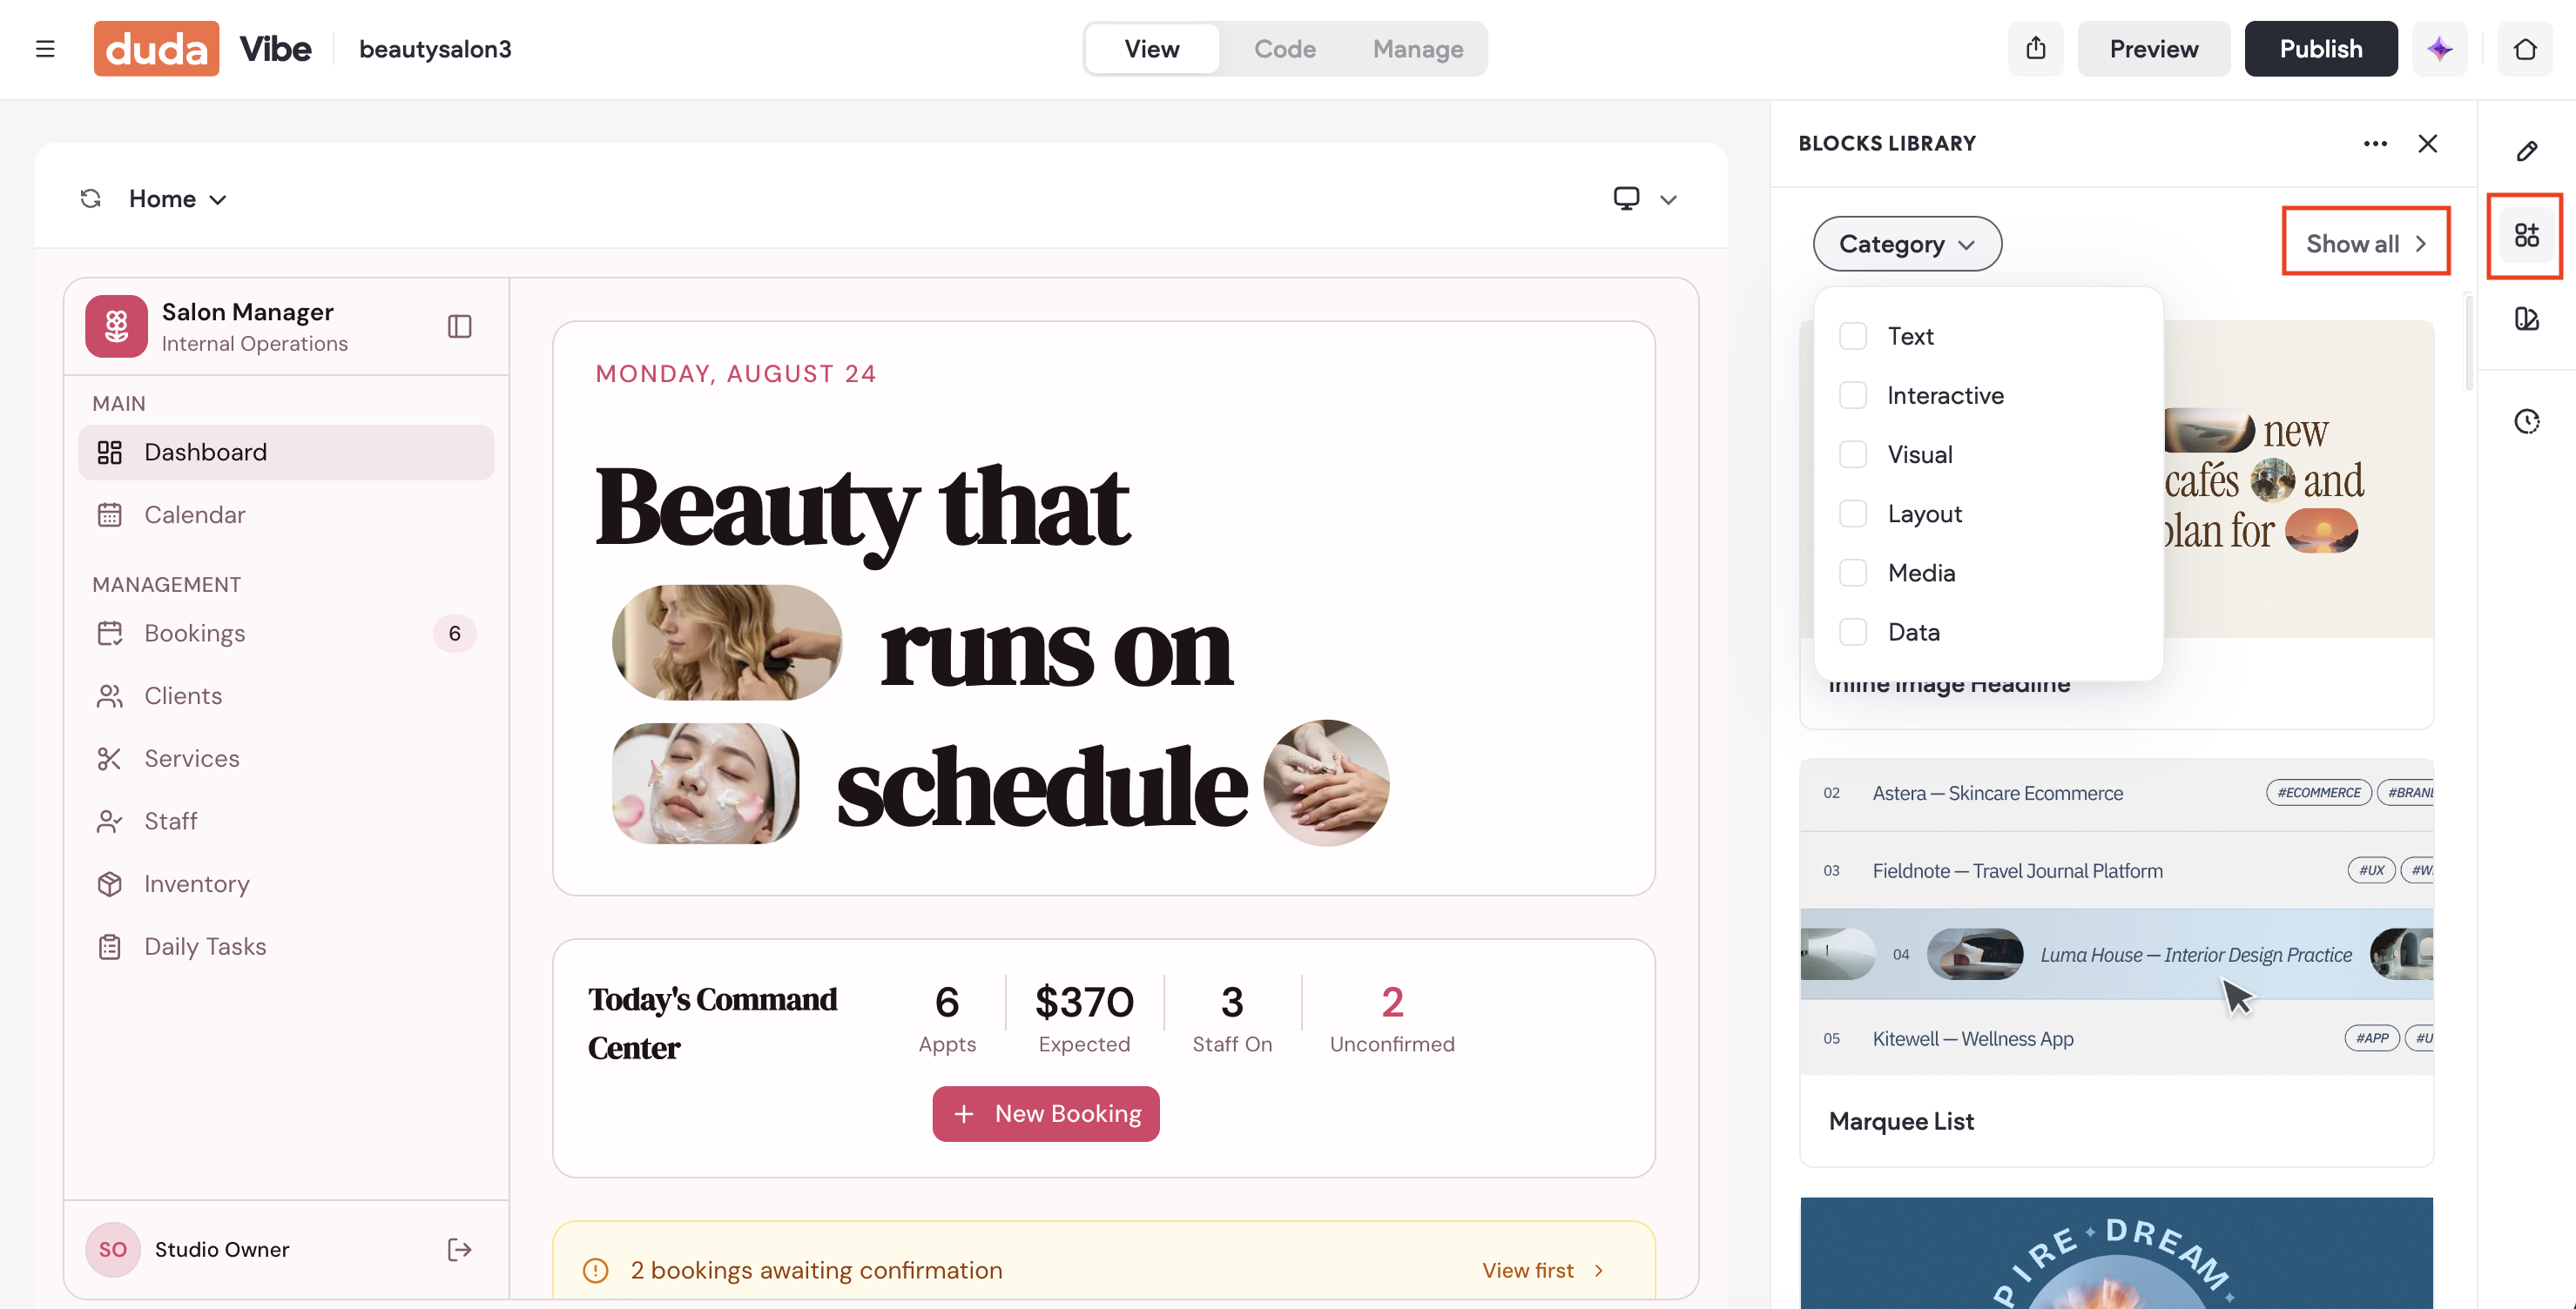Click the SO avatar

coord(113,1249)
